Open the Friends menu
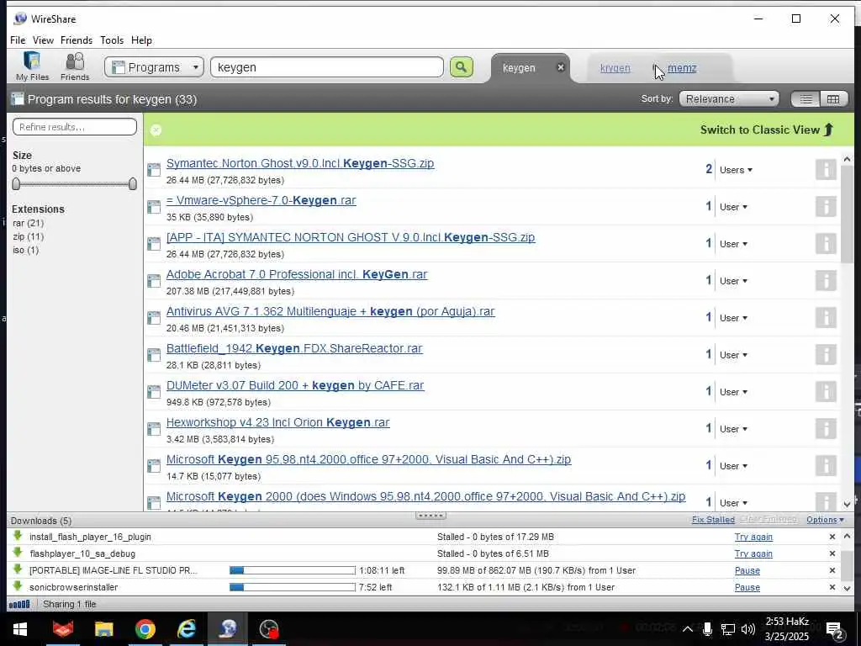Viewport: 861px width, 646px height. (x=77, y=40)
